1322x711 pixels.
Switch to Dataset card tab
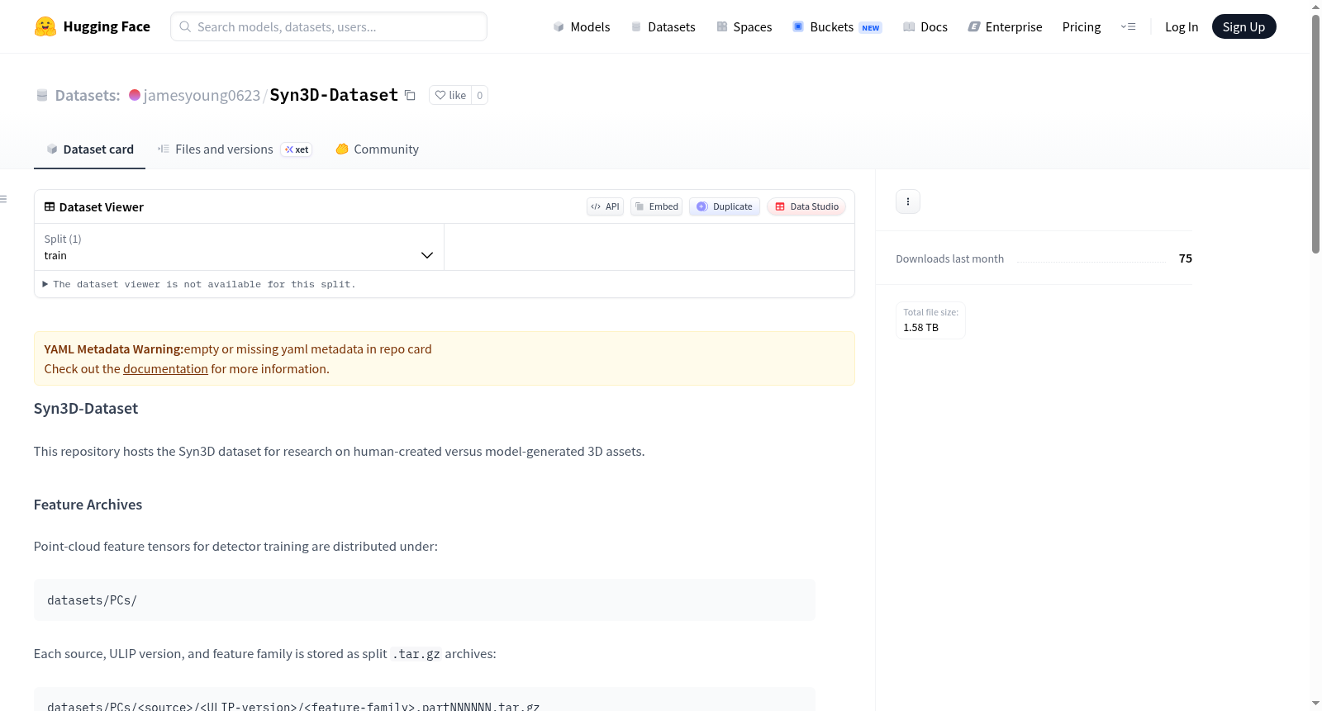[89, 149]
